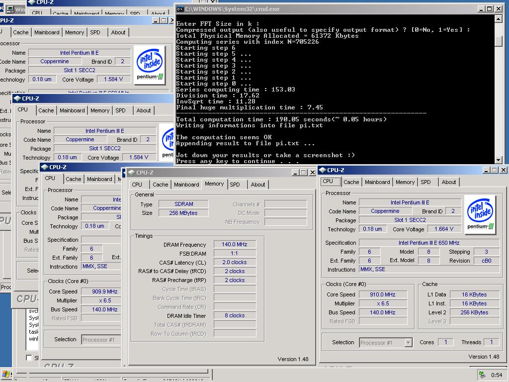The width and height of the screenshot is (509, 382).
Task: Click the CAS# Latency 2.0 clocks field
Action: click(x=235, y=262)
